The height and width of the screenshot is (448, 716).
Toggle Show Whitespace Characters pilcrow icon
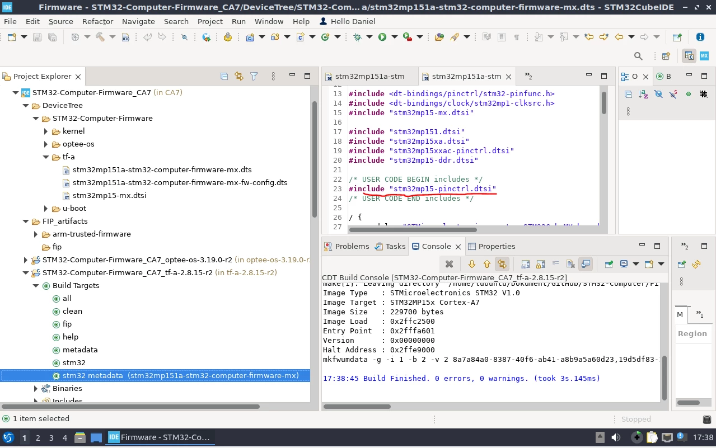point(516,37)
